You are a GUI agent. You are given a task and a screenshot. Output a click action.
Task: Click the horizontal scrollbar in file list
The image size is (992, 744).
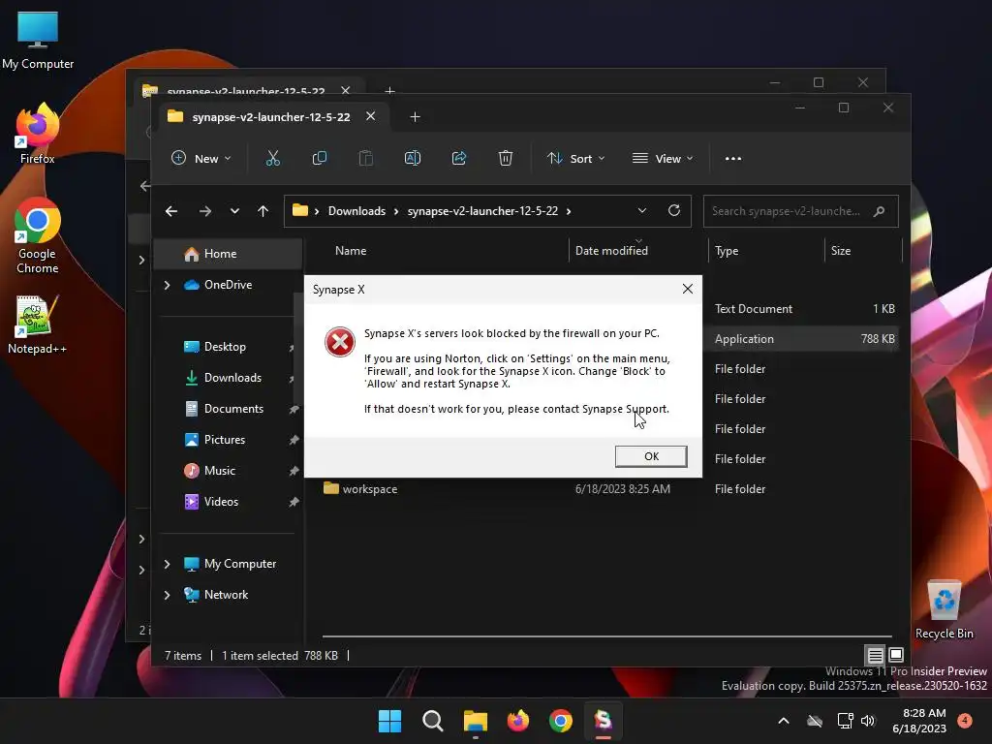tap(606, 635)
